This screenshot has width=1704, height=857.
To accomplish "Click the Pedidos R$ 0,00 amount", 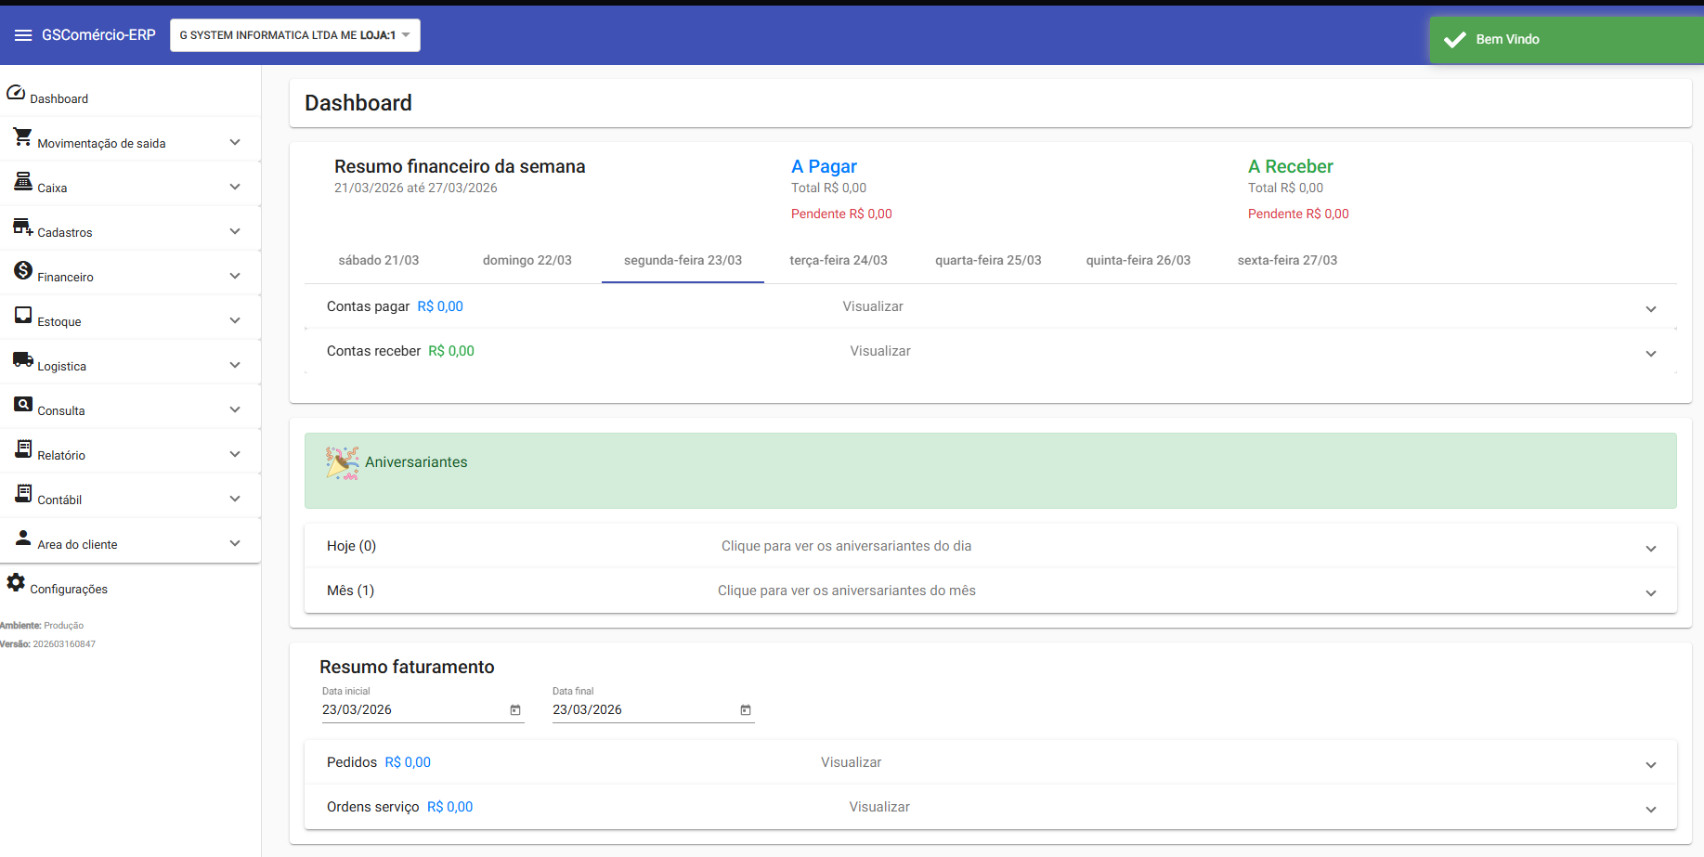I will pyautogui.click(x=408, y=762).
